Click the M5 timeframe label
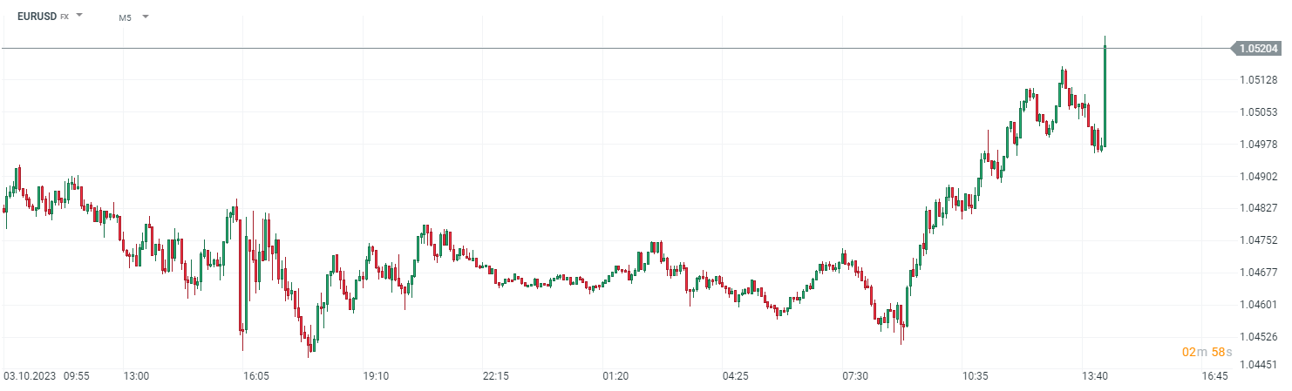Viewport: 1292px width, 391px height. click(126, 17)
